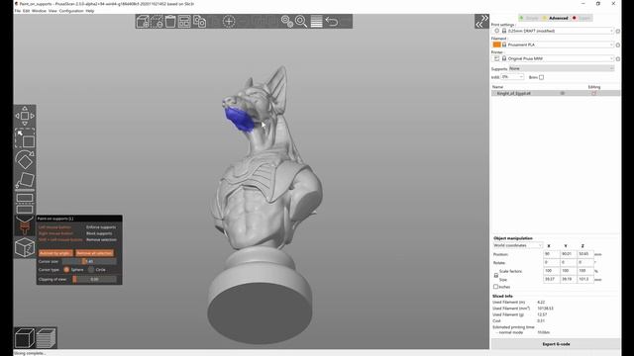Open variable layer height icon
Viewport: 634px width, 356px height.
(316, 22)
